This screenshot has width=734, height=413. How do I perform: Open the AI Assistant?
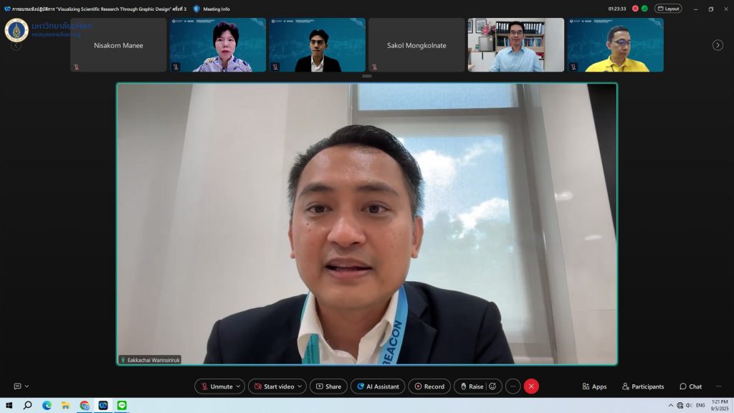pyautogui.click(x=378, y=386)
